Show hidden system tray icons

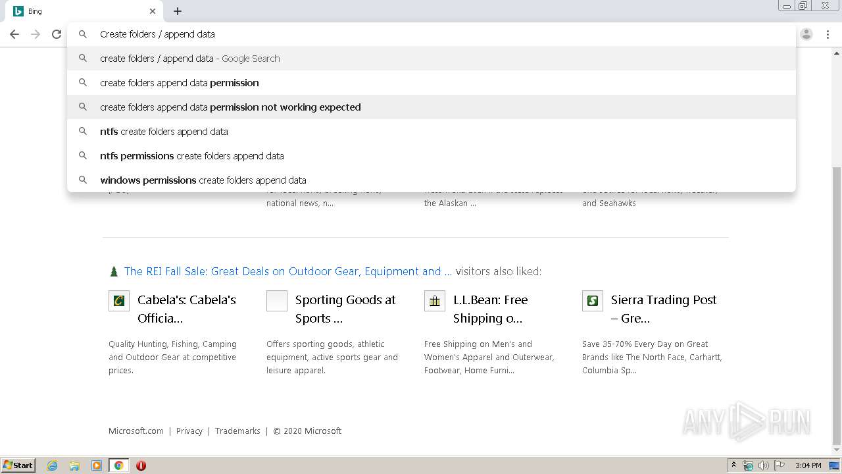pyautogui.click(x=733, y=465)
